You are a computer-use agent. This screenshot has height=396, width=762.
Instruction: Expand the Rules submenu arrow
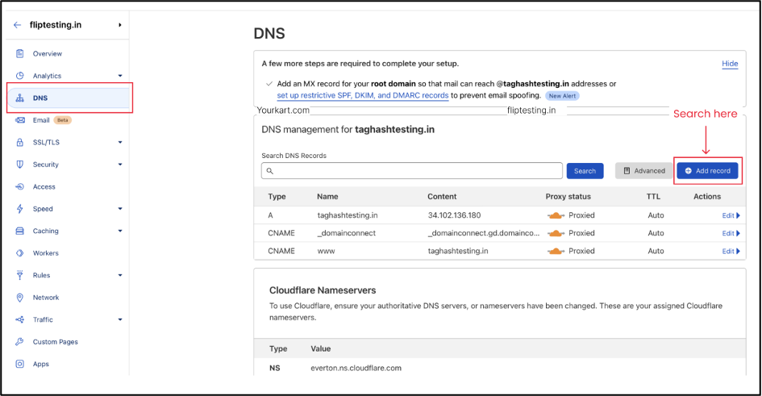(x=120, y=275)
